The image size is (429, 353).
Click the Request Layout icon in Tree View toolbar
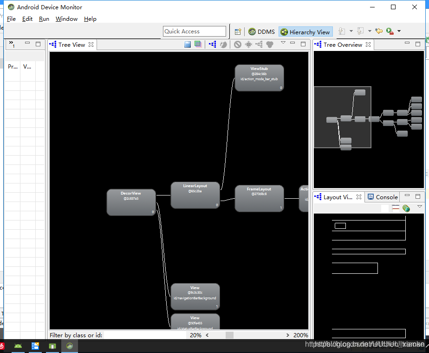click(248, 44)
